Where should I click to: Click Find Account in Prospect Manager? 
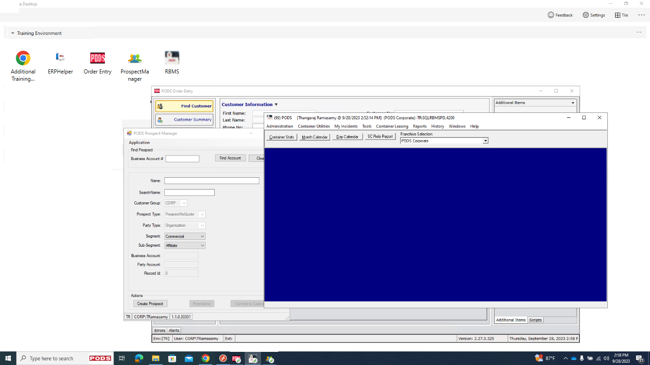tap(230, 158)
